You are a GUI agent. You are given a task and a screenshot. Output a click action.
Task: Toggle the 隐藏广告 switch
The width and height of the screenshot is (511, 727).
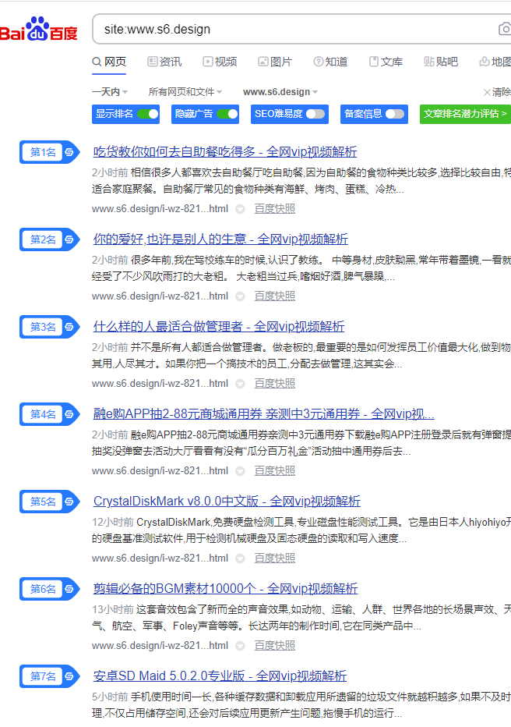(x=227, y=114)
